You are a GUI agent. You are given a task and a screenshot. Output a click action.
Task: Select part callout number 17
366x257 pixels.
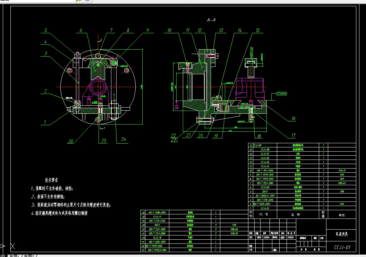[293, 135]
